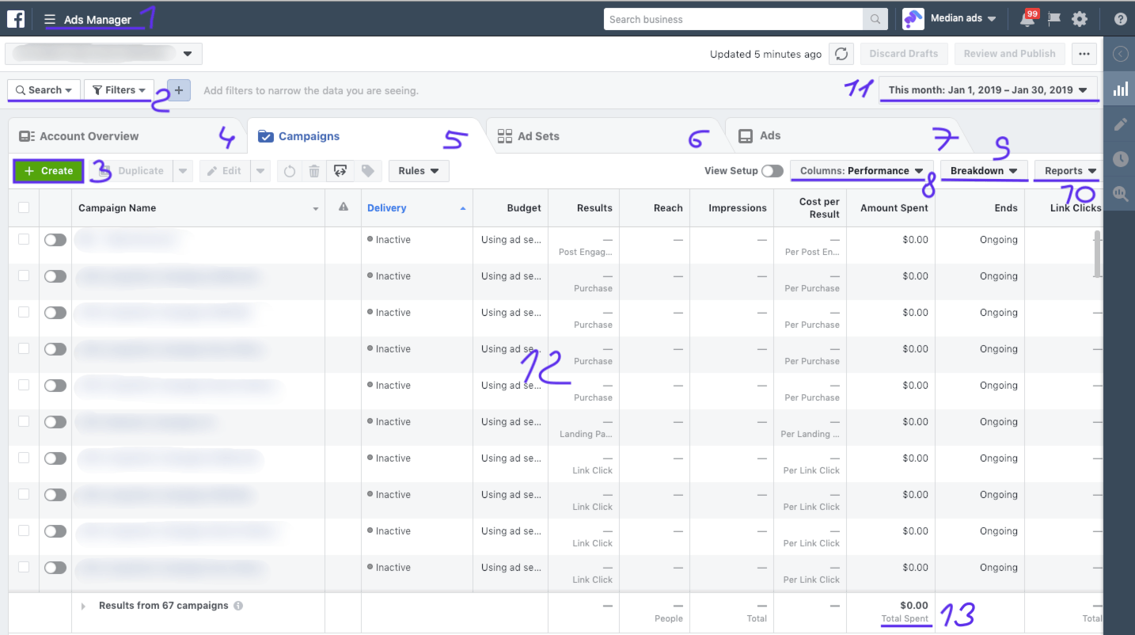The image size is (1135, 635).
Task: Select the performance charts icon on right sidebar
Action: pos(1119,88)
